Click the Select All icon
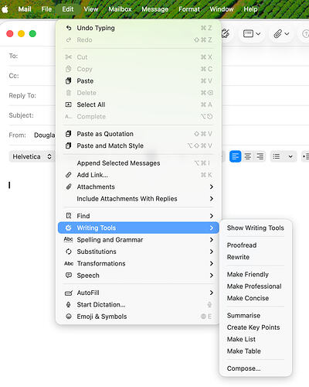Image resolution: width=309 pixels, height=387 pixels. pos(69,104)
